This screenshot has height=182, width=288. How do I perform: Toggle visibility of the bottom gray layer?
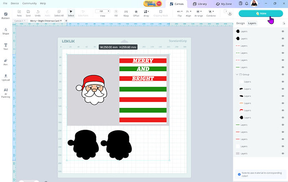283,154
